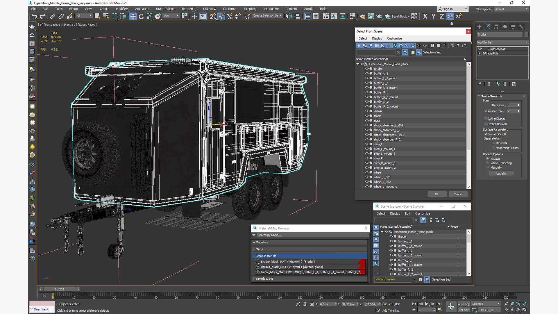Collapse Expedition_Mobile_Home_Black tree in Select From Scene
The height and width of the screenshot is (314, 558).
click(358, 64)
